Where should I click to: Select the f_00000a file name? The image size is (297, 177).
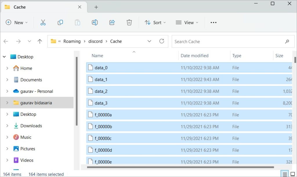[x=103, y=115]
